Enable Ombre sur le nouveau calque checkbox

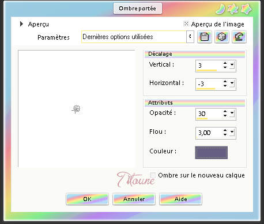click(x=153, y=175)
